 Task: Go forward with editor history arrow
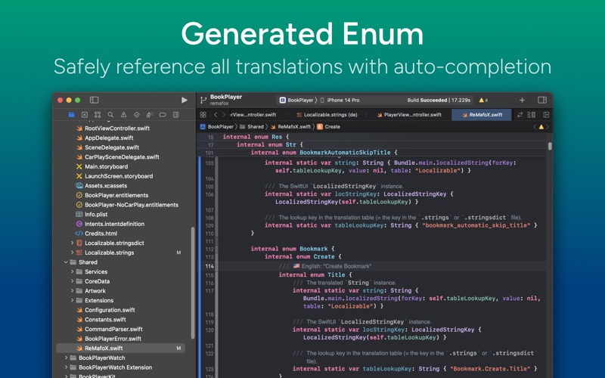[x=224, y=115]
